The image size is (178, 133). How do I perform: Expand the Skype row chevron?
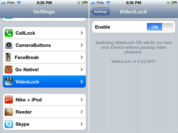click(82, 124)
